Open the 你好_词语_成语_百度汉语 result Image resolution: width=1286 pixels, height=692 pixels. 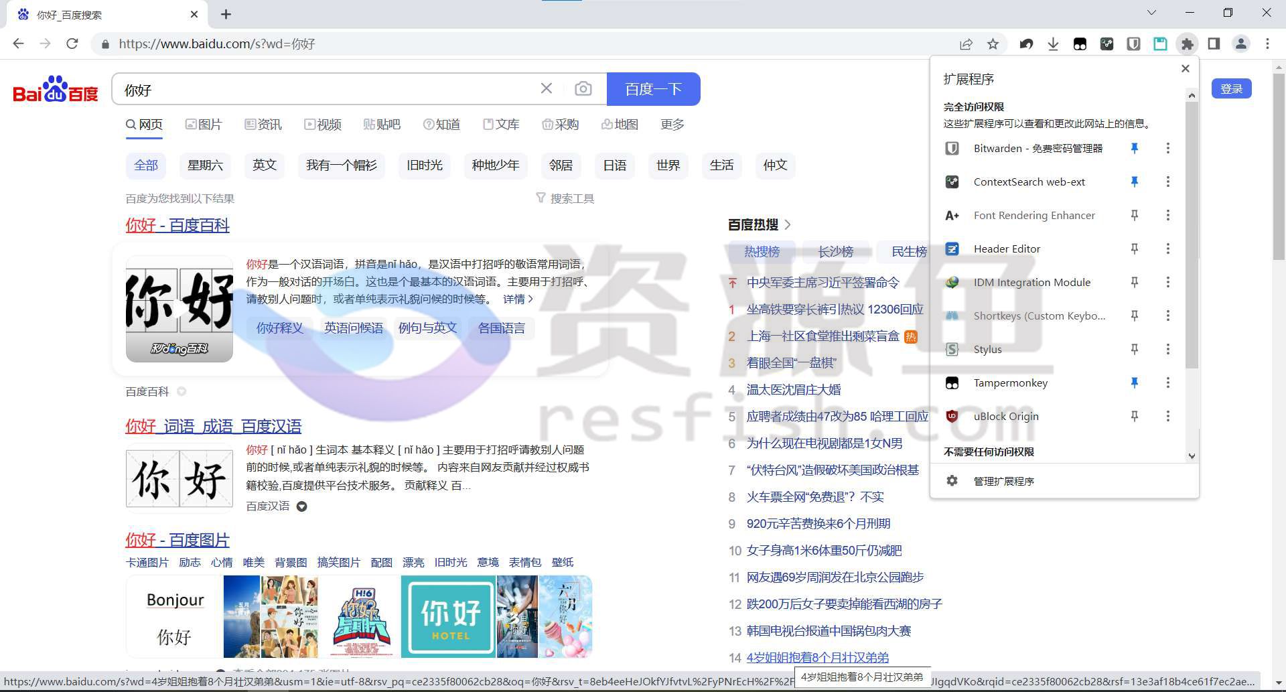pos(213,426)
